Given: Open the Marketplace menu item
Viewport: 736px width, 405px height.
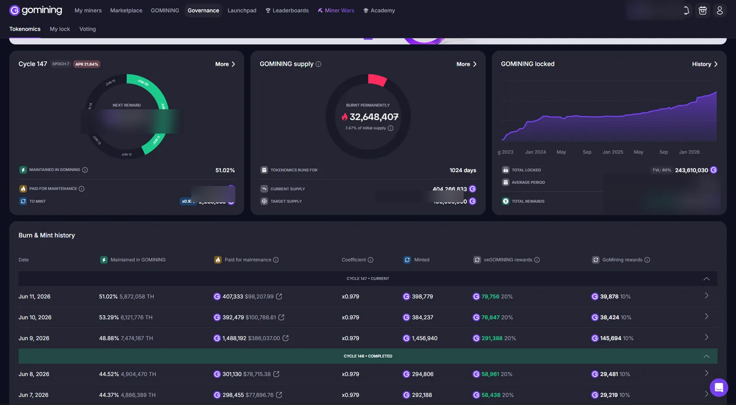Looking at the screenshot, I should (x=126, y=11).
